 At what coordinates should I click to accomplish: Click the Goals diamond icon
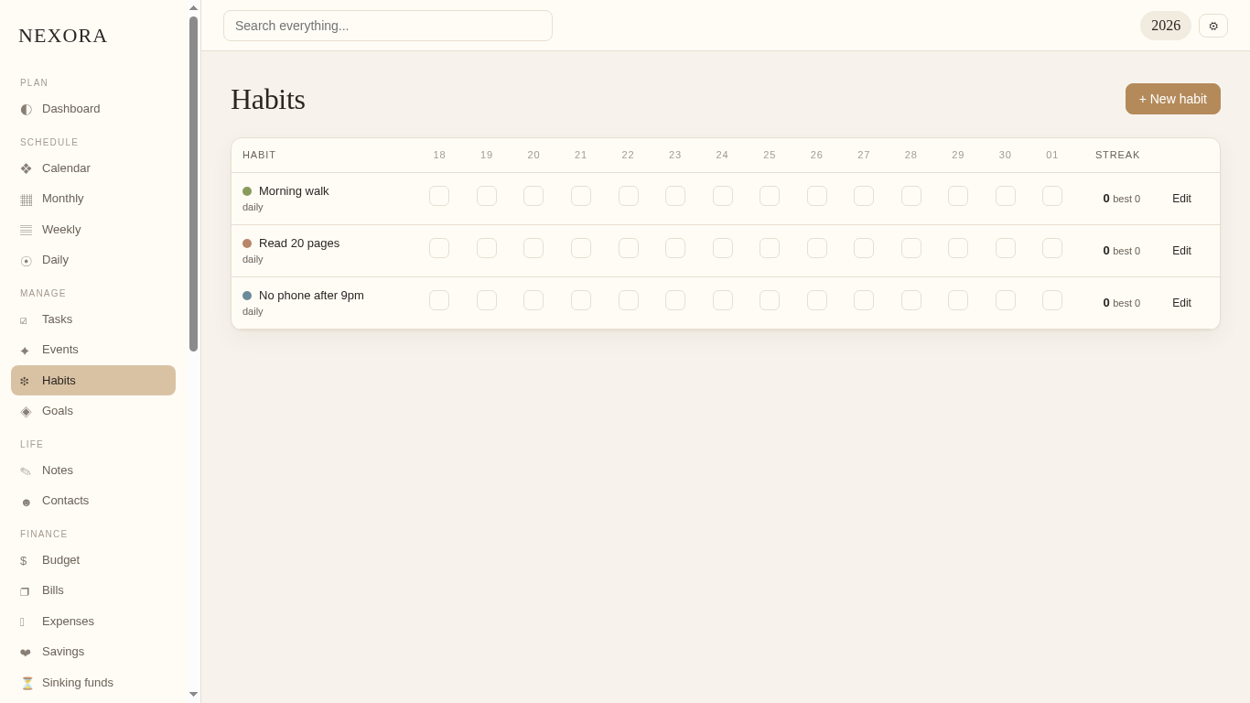coord(26,411)
